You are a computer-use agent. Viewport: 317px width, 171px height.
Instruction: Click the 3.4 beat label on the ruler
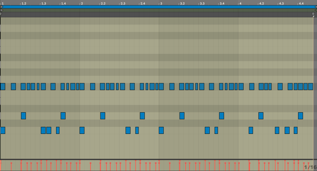222,3
